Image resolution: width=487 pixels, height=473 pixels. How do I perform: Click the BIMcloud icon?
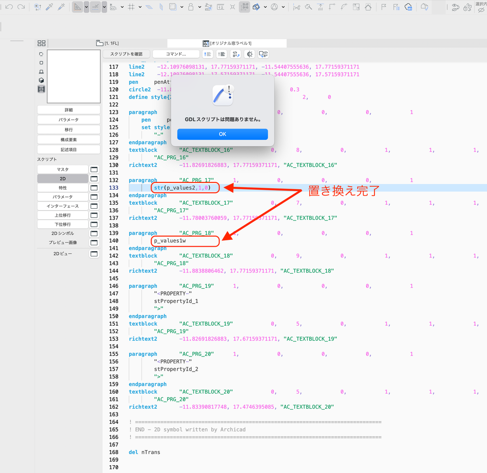click(x=408, y=7)
